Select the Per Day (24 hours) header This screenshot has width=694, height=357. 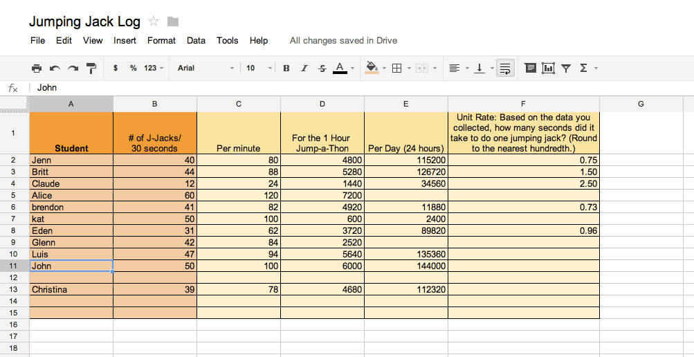tap(406, 133)
